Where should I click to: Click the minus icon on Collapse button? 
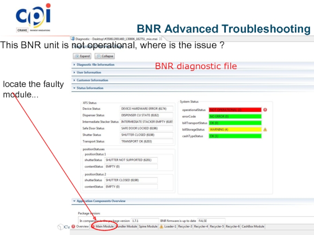click(x=99, y=56)
